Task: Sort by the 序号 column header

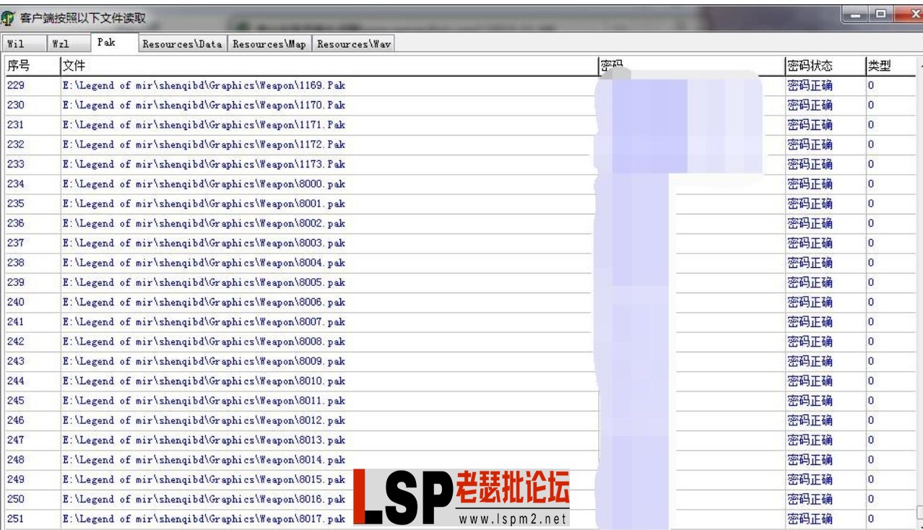Action: point(32,66)
